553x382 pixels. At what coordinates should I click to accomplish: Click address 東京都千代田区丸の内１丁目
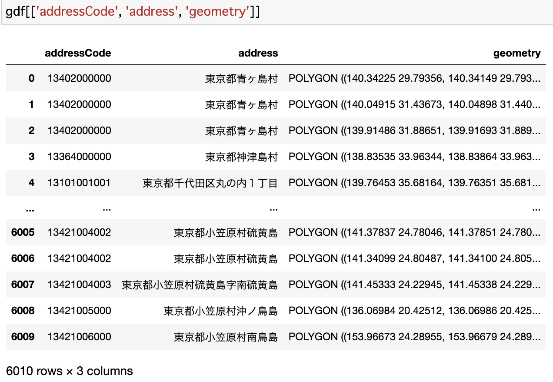click(x=210, y=183)
